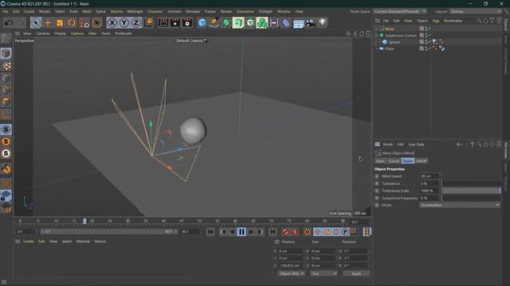The height and width of the screenshot is (286, 510).
Task: Click the Floor grid environment icon
Action: (298, 23)
